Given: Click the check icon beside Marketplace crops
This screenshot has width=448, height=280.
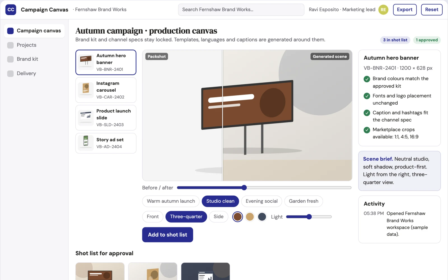Looking at the screenshot, I should coord(367,130).
